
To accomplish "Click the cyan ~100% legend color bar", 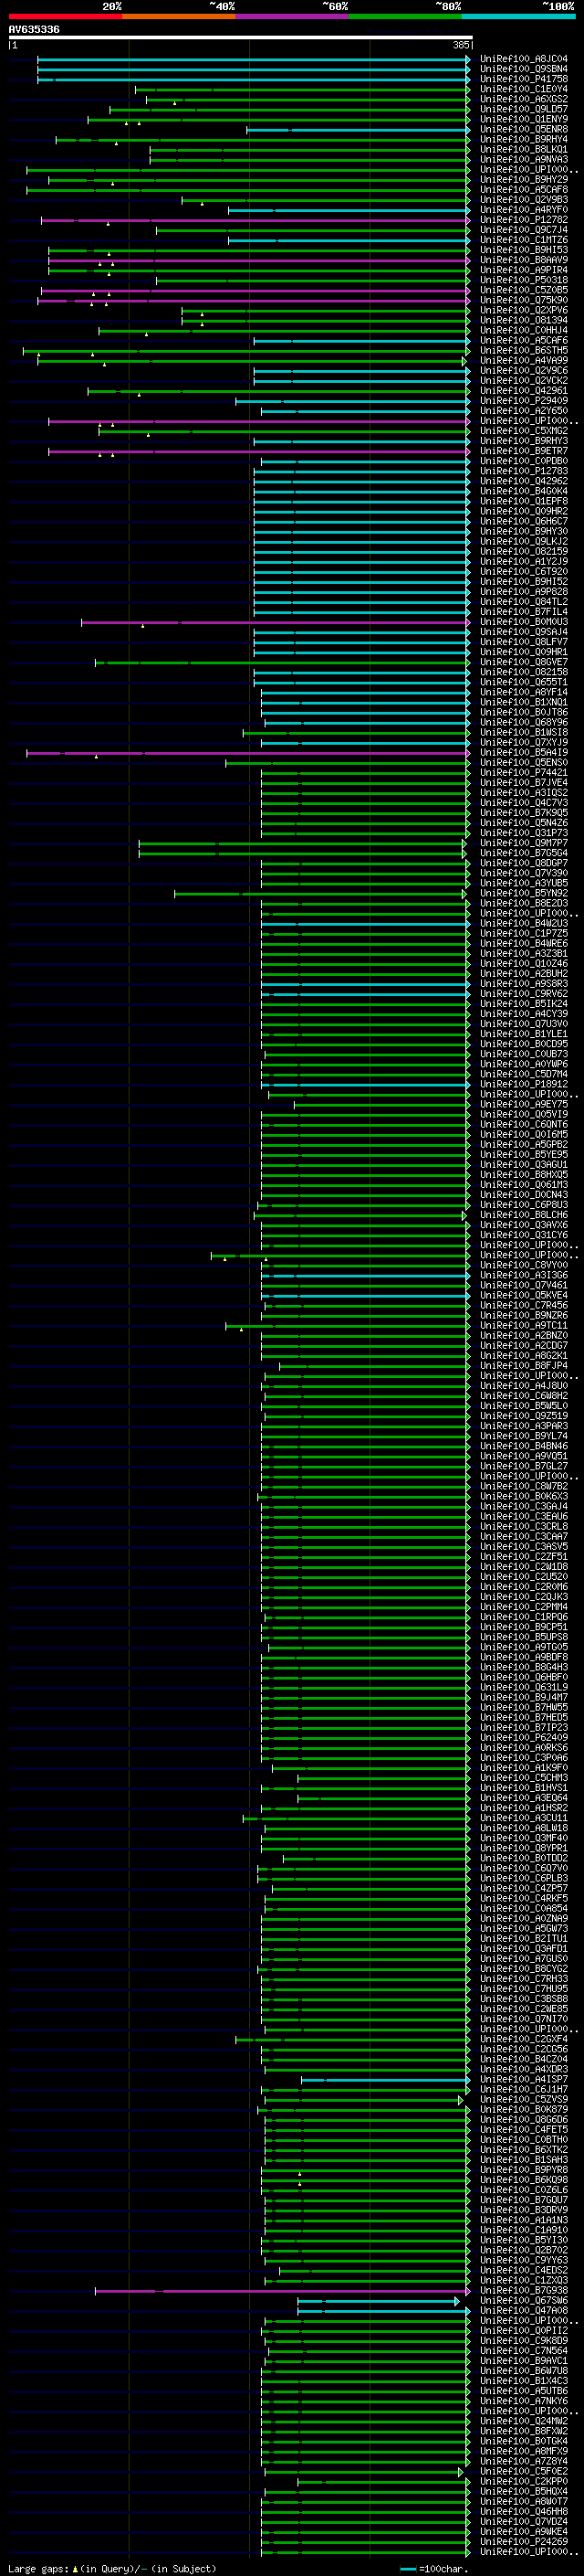I will pyautogui.click(x=518, y=16).
